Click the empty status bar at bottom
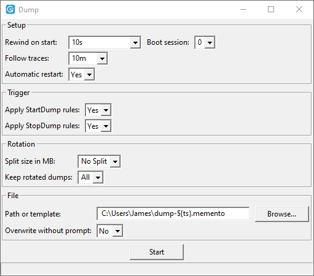Image resolution: width=314 pixels, height=276 pixels. click(x=157, y=269)
